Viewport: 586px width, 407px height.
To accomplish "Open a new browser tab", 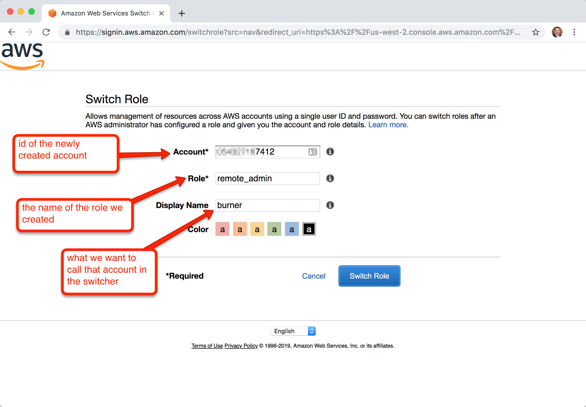I will point(182,13).
